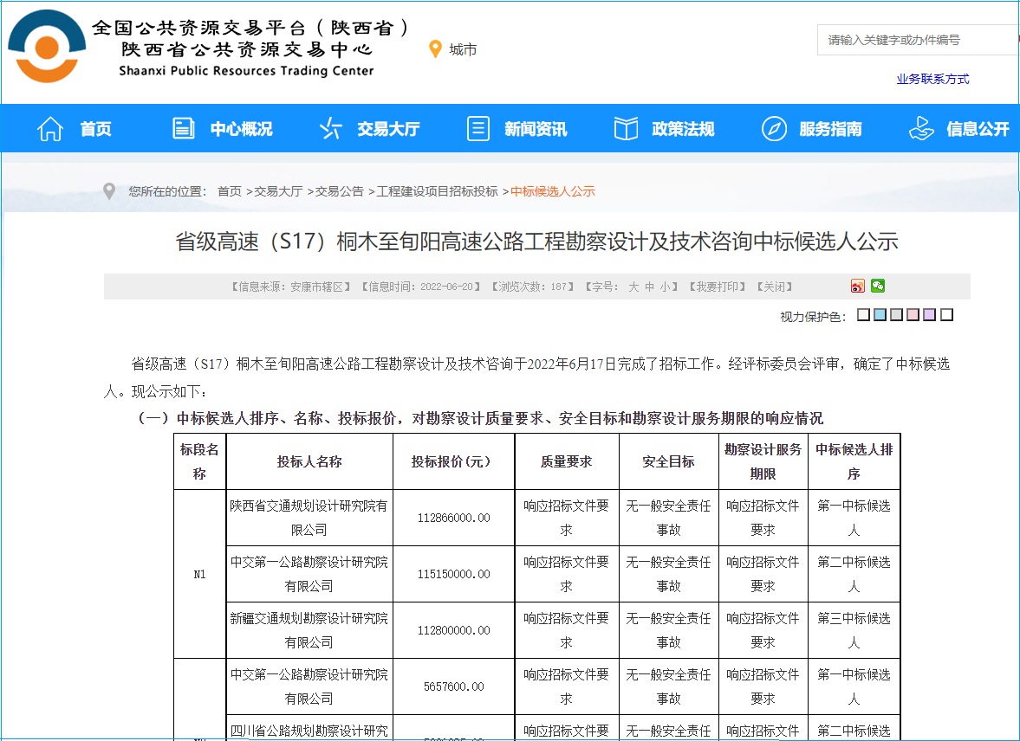
Task: Select the light blue eye-protection color swatch
Action: (x=880, y=315)
